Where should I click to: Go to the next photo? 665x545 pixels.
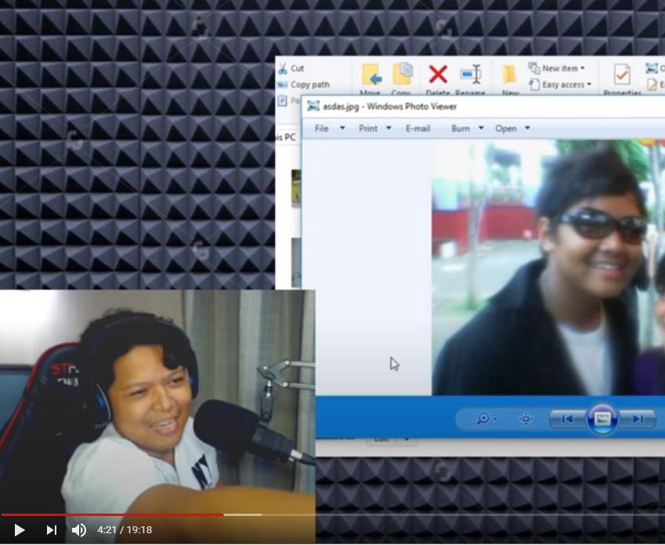click(638, 419)
